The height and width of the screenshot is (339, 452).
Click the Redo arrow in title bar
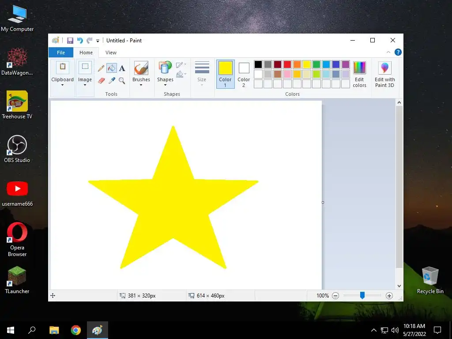click(x=90, y=41)
